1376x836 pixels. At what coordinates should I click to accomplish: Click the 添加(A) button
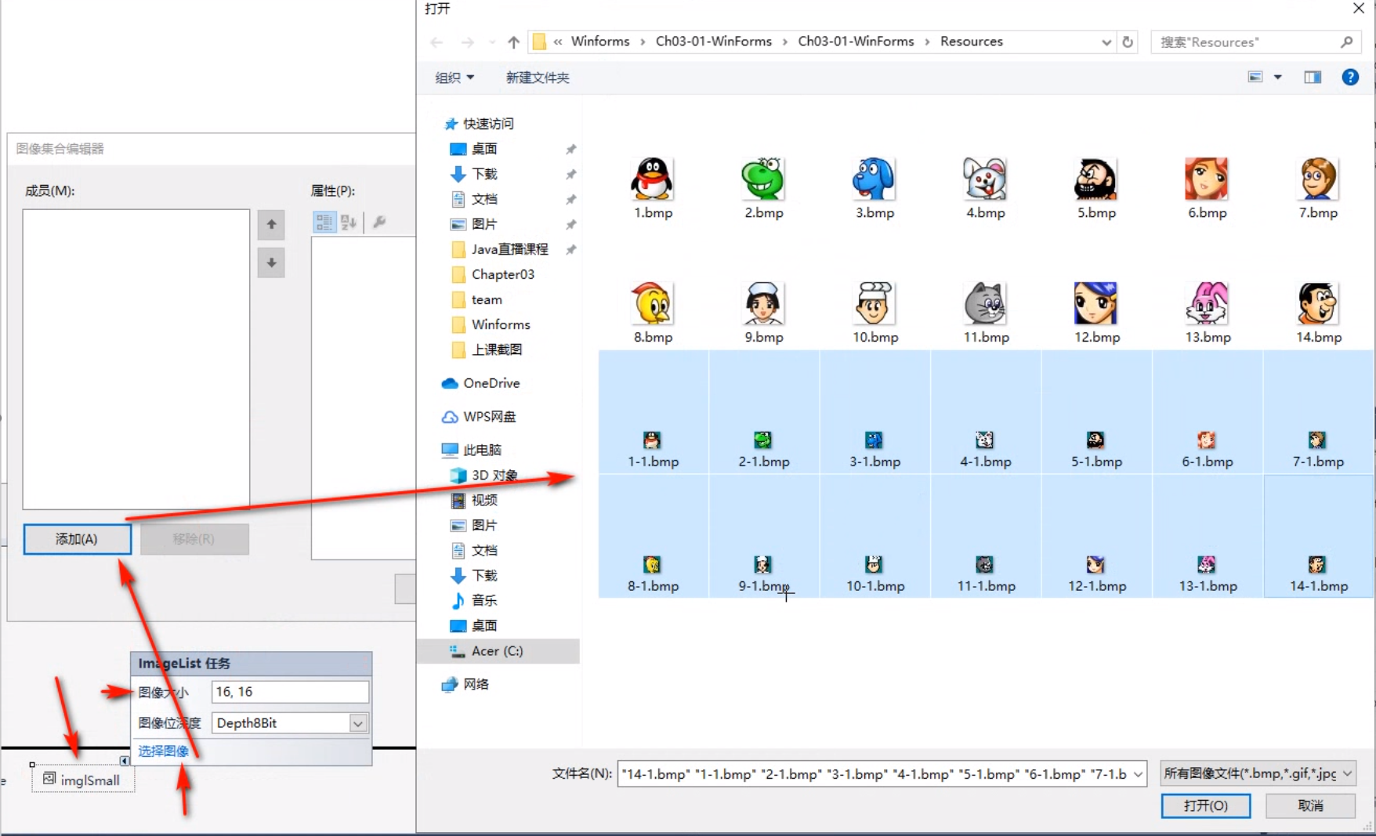pos(76,538)
